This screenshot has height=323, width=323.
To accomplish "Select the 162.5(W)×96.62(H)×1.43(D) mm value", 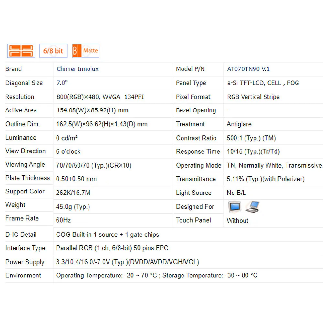I will click(102, 124).
